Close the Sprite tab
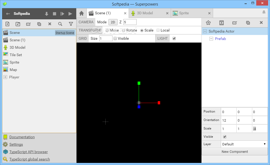 point(209,13)
